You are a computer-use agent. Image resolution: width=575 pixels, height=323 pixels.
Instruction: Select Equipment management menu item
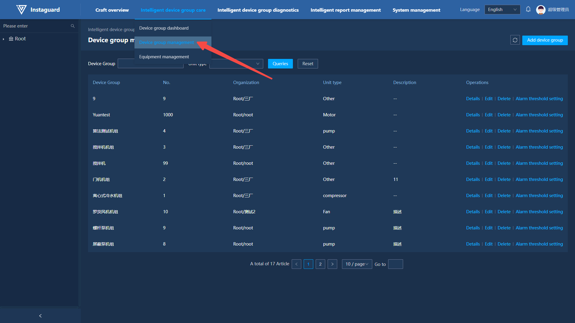point(164,57)
